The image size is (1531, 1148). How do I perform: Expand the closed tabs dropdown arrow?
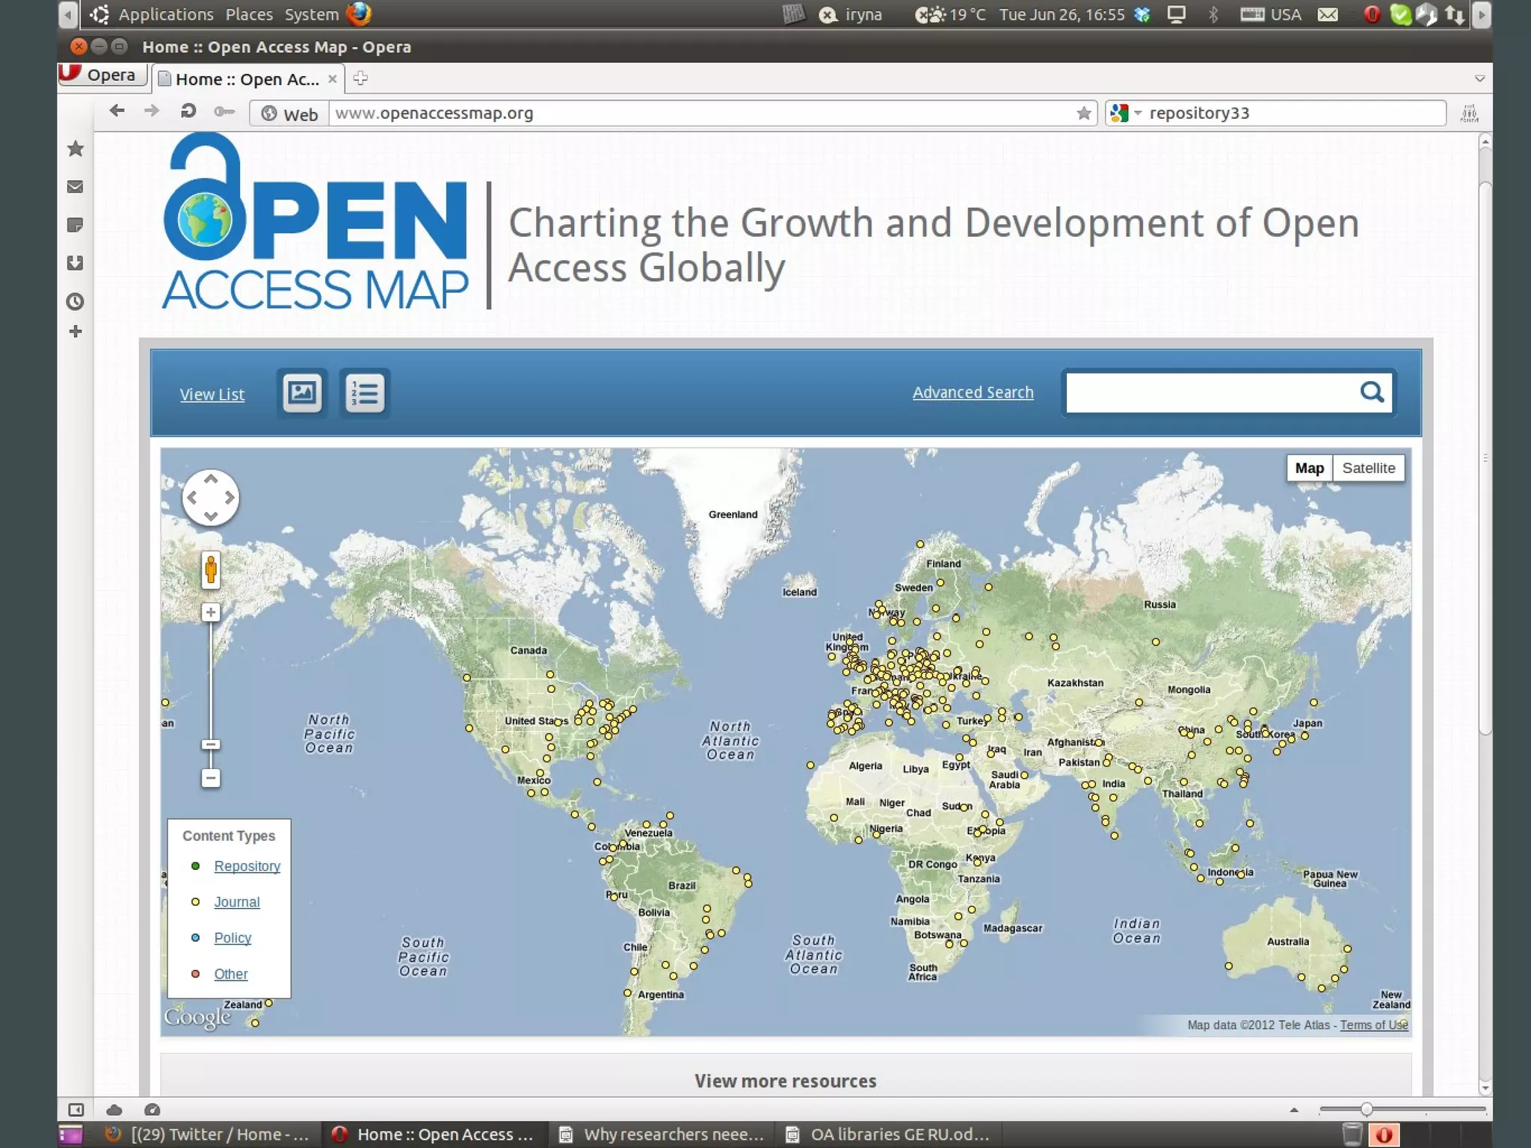point(1479,78)
